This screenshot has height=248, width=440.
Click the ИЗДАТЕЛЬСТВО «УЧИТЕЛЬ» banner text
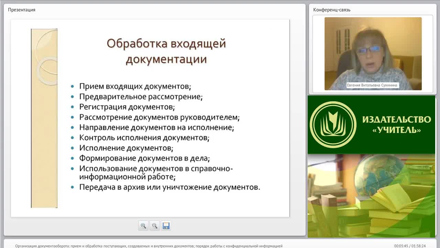point(396,125)
